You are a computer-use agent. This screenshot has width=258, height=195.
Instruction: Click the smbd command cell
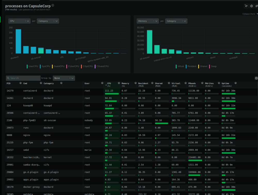26,150
